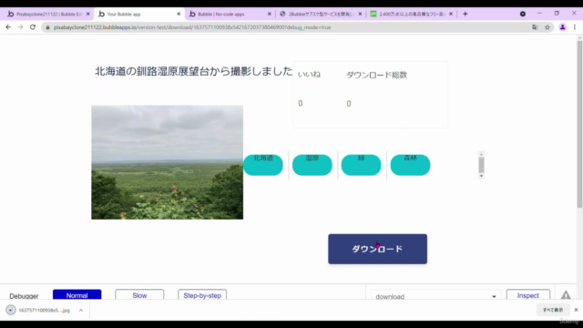The image size is (583, 328).
Task: Reload the current page
Action: click(x=33, y=27)
